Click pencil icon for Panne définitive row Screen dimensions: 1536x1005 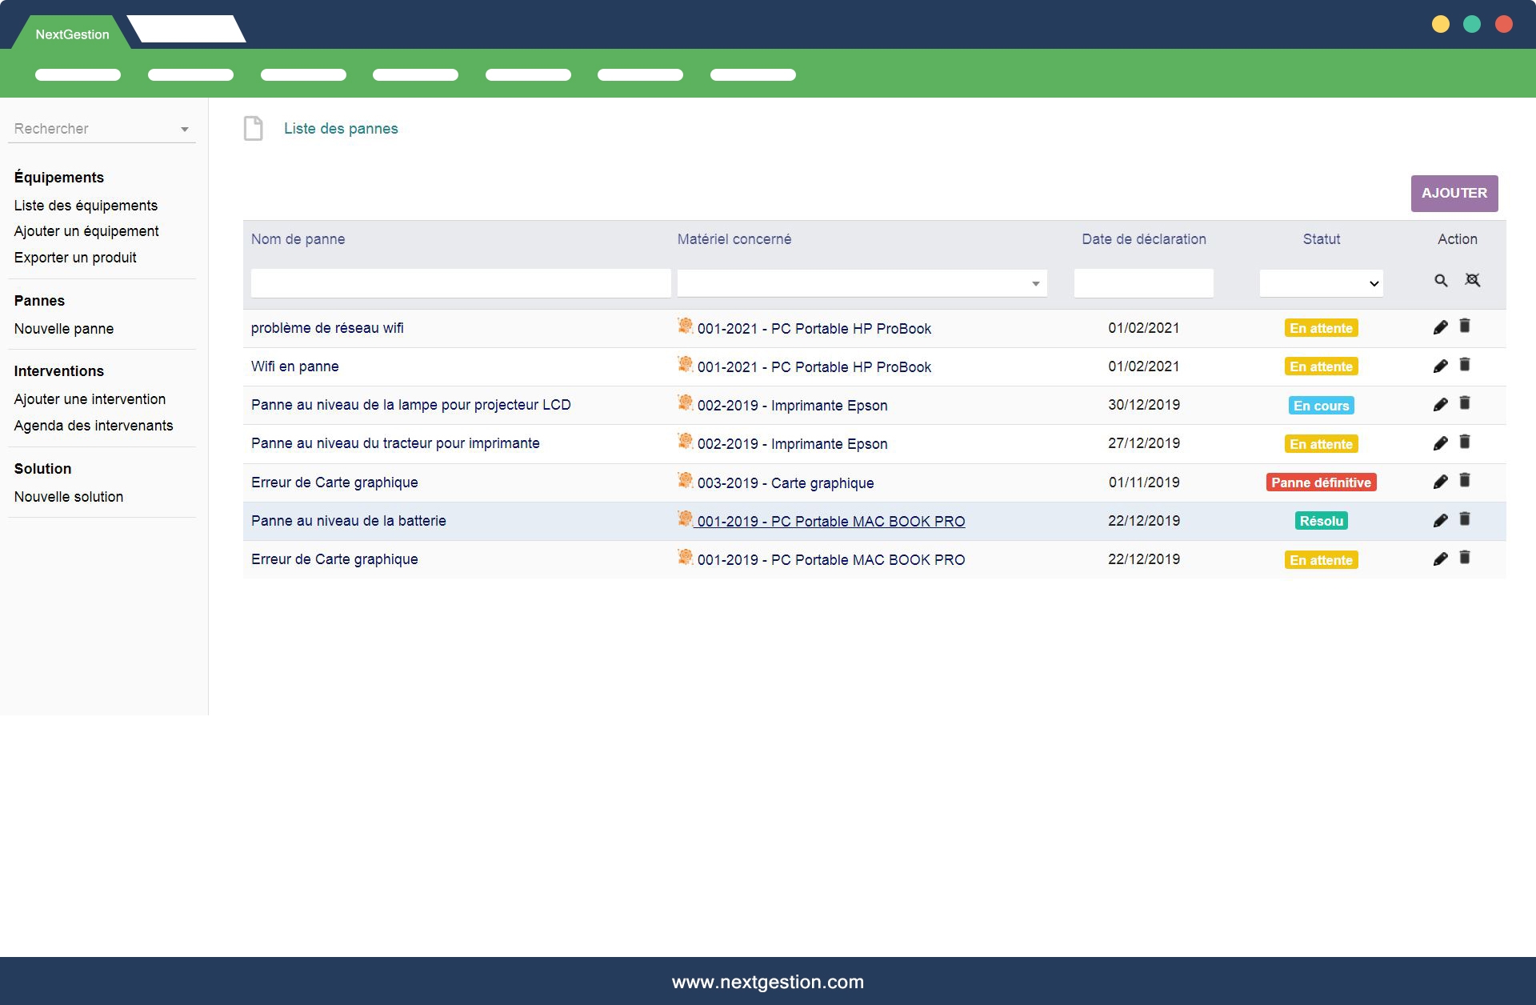point(1441,482)
